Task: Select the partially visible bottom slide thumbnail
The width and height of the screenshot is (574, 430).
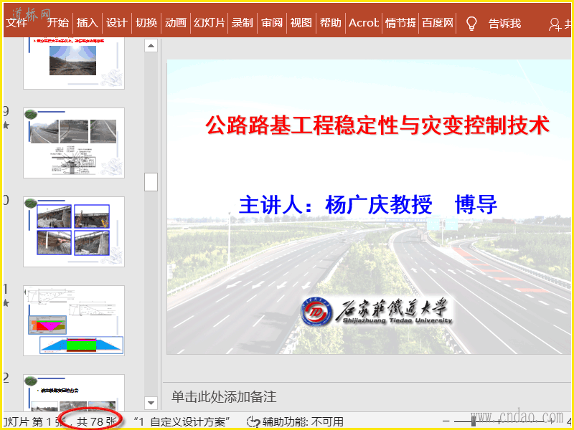Action: point(74,393)
